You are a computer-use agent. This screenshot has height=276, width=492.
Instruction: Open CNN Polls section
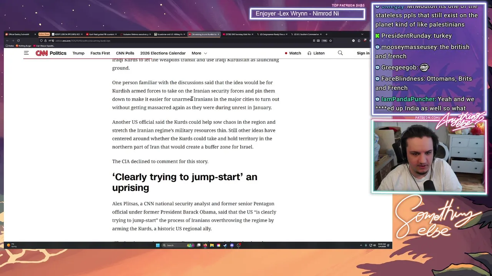[125, 53]
